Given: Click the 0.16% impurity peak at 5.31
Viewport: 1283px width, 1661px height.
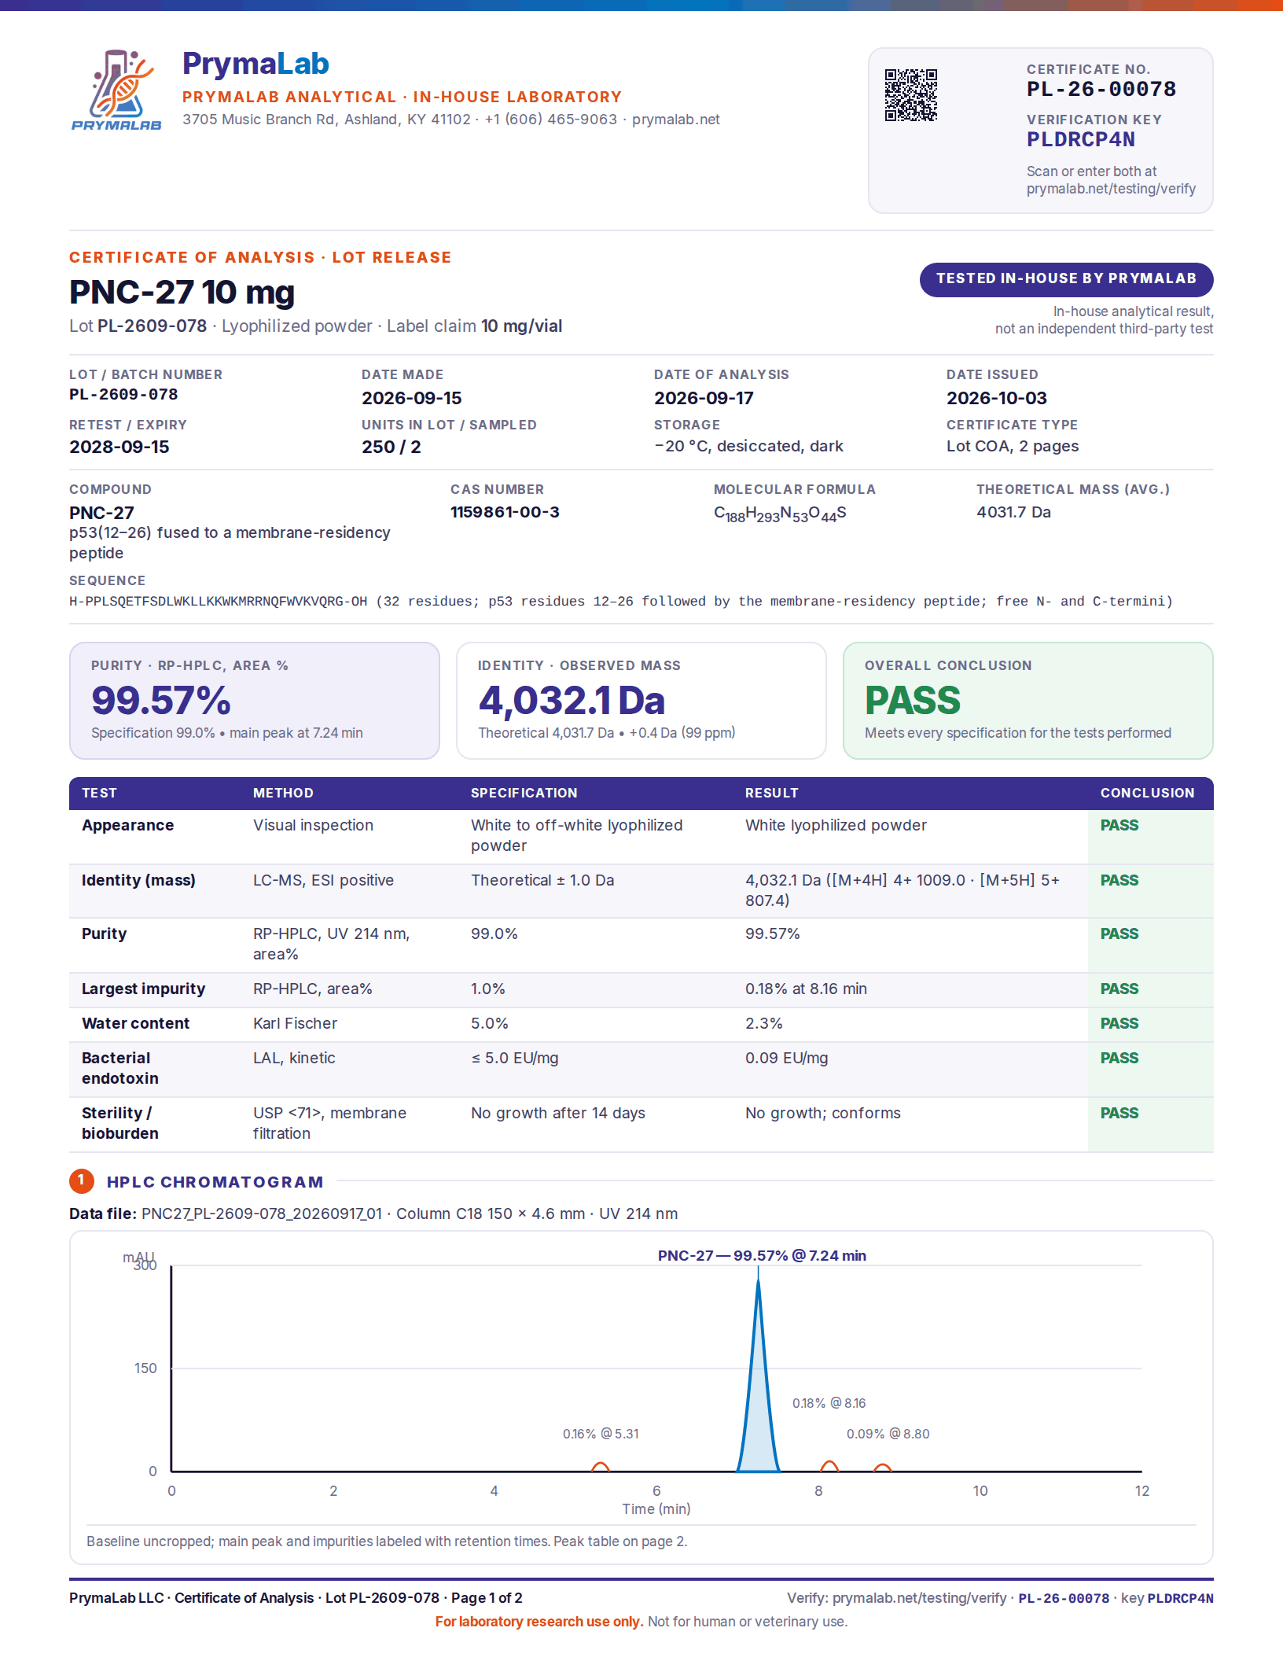Looking at the screenshot, I should pos(600,1467).
